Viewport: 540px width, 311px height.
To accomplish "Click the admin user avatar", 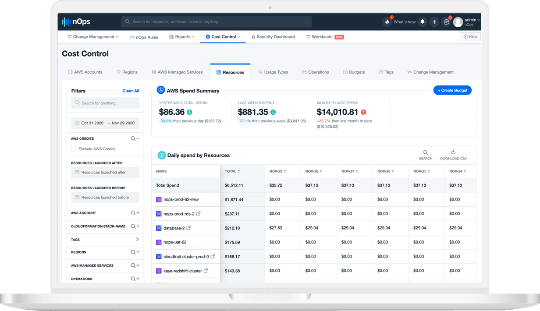I will click(x=458, y=22).
